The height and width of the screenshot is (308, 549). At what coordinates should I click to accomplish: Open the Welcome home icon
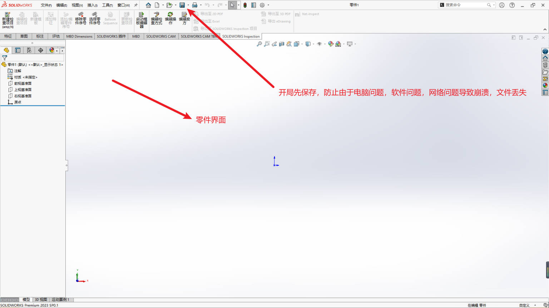click(x=148, y=5)
